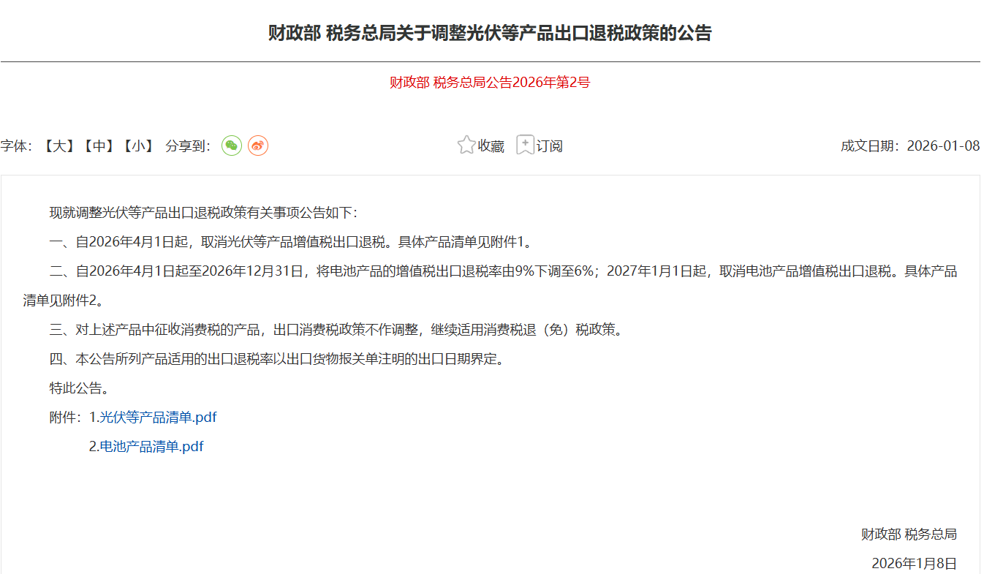
Task: Click the 成文日期 2026-01-08 text
Action: coord(909,146)
